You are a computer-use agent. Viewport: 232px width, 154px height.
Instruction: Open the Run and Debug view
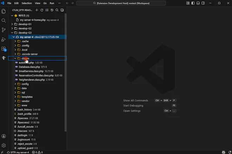[4, 40]
